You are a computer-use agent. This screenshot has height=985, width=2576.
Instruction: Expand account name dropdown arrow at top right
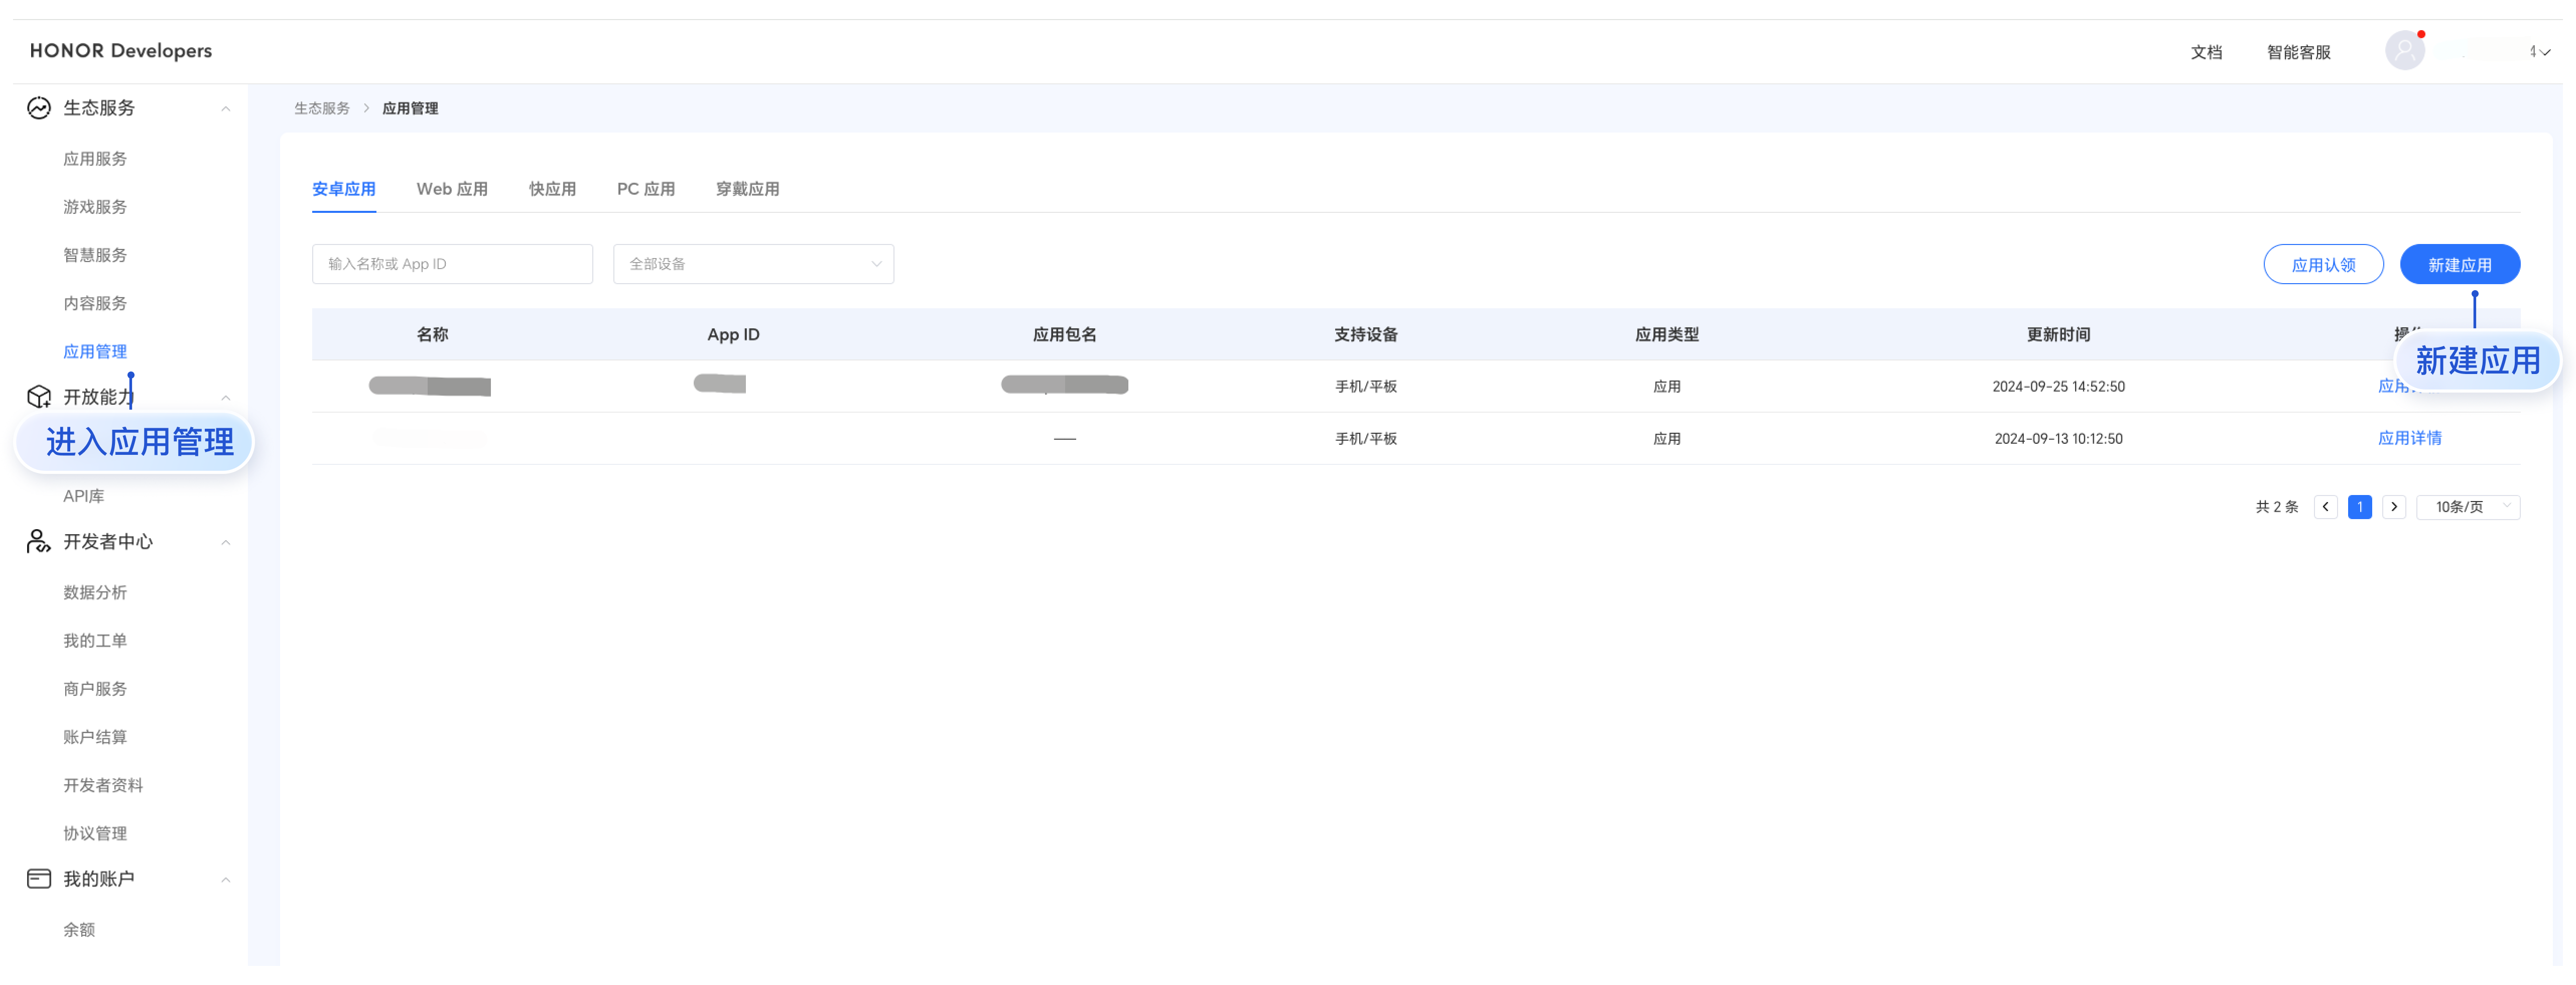2545,53
